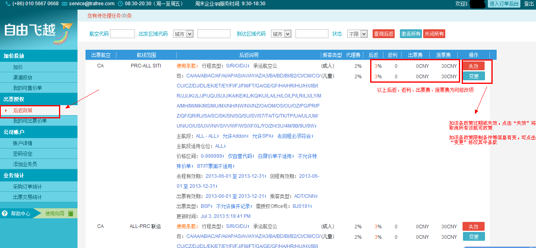536x248 pixels.
Task: Open 渠道投放 in the sidebar
Action: pyautogui.click(x=22, y=77)
